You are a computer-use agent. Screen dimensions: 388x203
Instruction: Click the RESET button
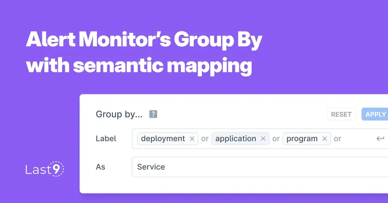(342, 114)
